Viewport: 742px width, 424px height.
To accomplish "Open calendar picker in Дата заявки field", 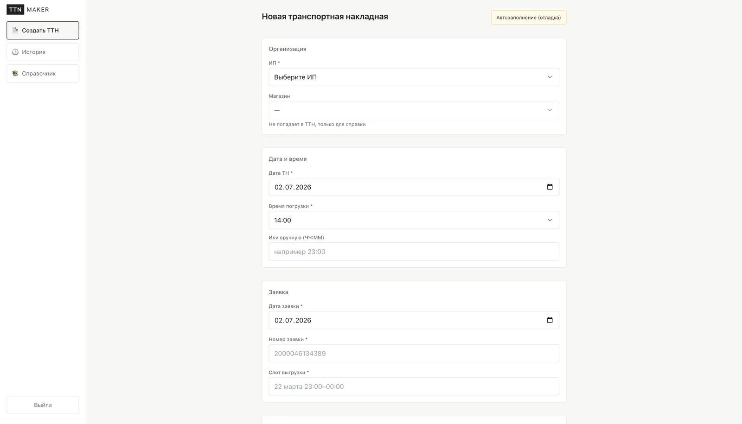I will coord(550,320).
